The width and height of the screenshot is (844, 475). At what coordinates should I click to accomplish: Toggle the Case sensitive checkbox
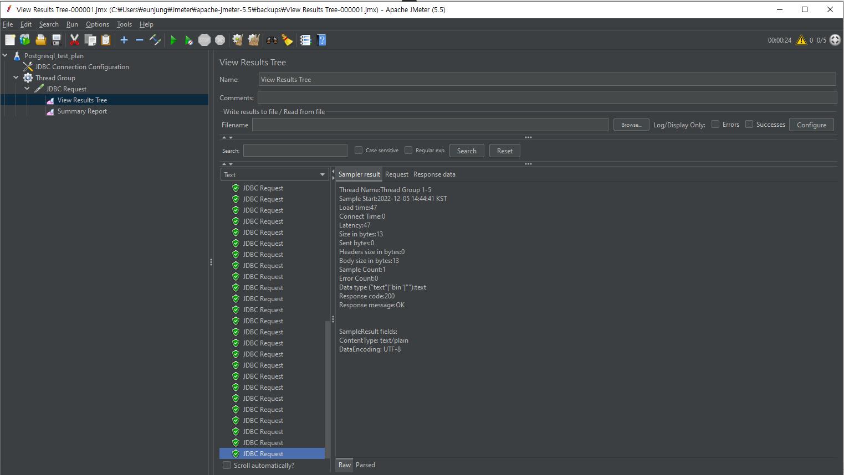tap(359, 150)
